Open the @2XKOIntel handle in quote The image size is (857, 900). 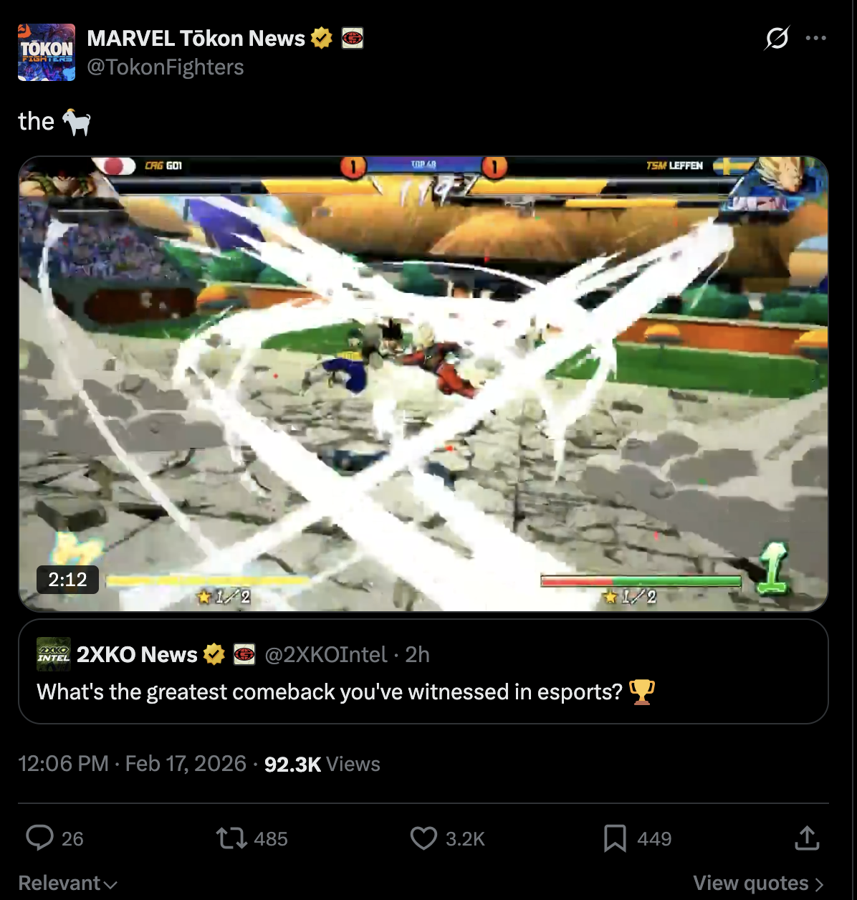326,655
